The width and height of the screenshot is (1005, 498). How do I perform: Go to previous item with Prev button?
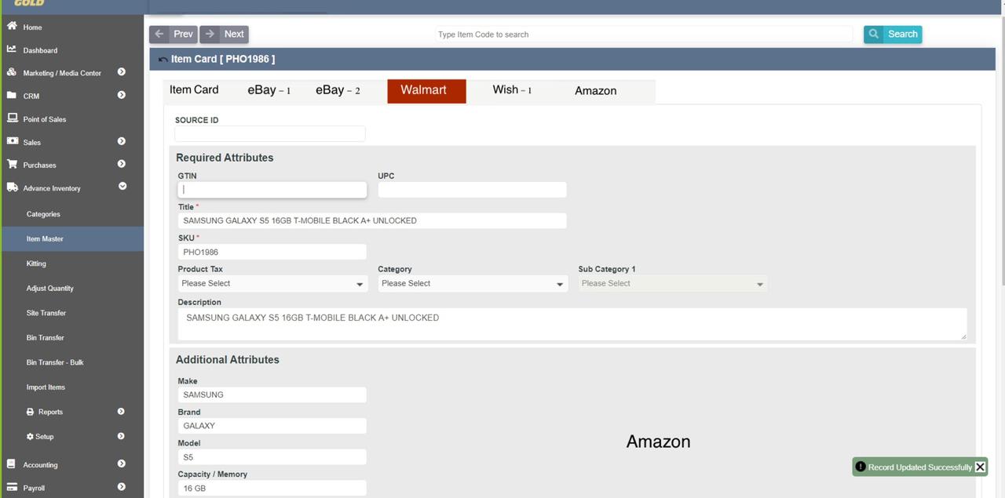click(174, 34)
